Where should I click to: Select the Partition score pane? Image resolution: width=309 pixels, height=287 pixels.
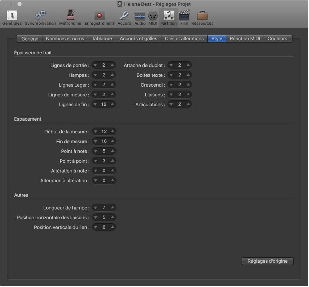point(169,18)
